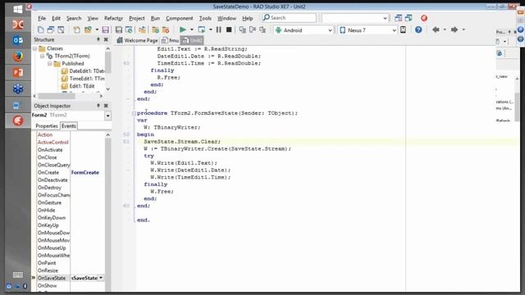Click the Program Reset stop icon
525x295 pixels.
click(229, 29)
